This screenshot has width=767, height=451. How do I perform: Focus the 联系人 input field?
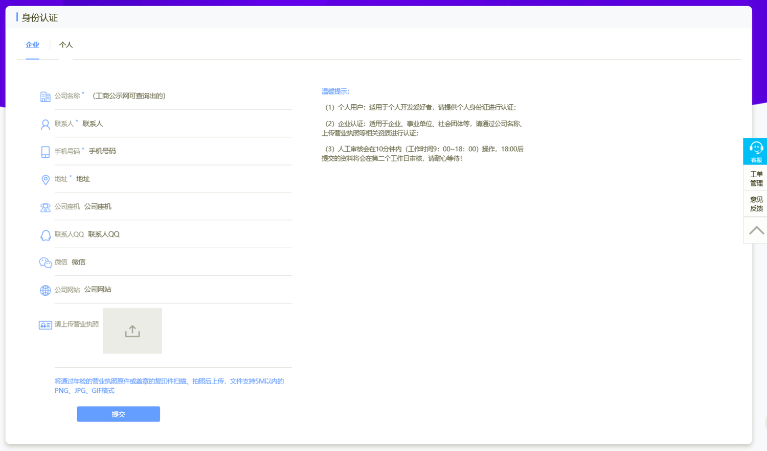(186, 124)
